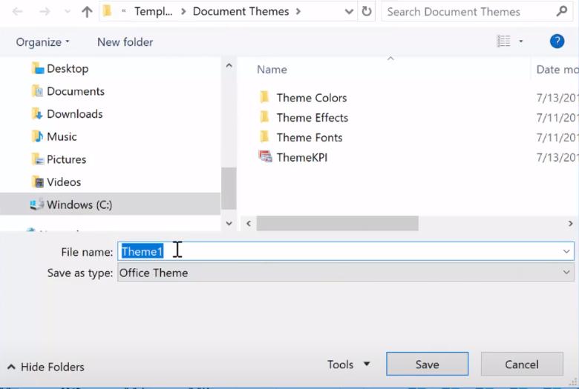
Task: Click the ThemeKPI theme file icon
Action: pos(265,156)
